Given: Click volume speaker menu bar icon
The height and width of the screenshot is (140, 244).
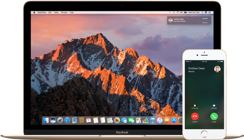Looking at the screenshot, I should click(181, 13).
